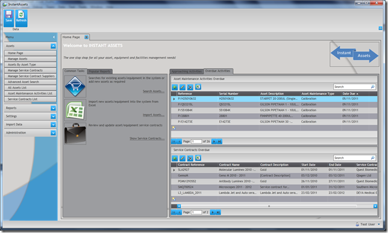
Task: Open Assets By Asset Type
Action: [x=30, y=64]
